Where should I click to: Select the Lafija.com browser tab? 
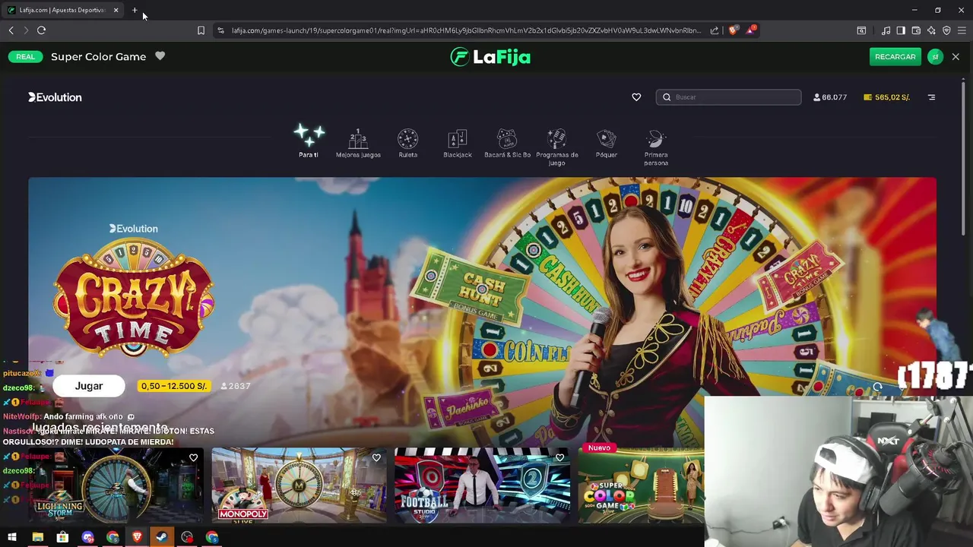pos(64,10)
